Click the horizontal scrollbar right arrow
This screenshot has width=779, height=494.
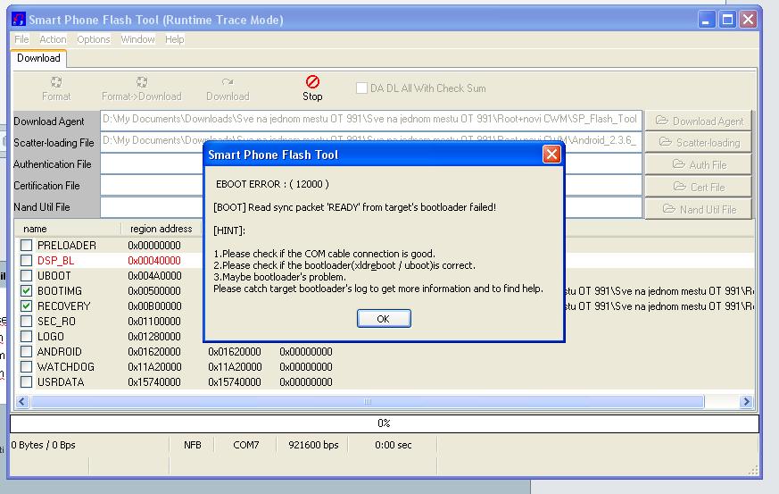click(x=746, y=401)
